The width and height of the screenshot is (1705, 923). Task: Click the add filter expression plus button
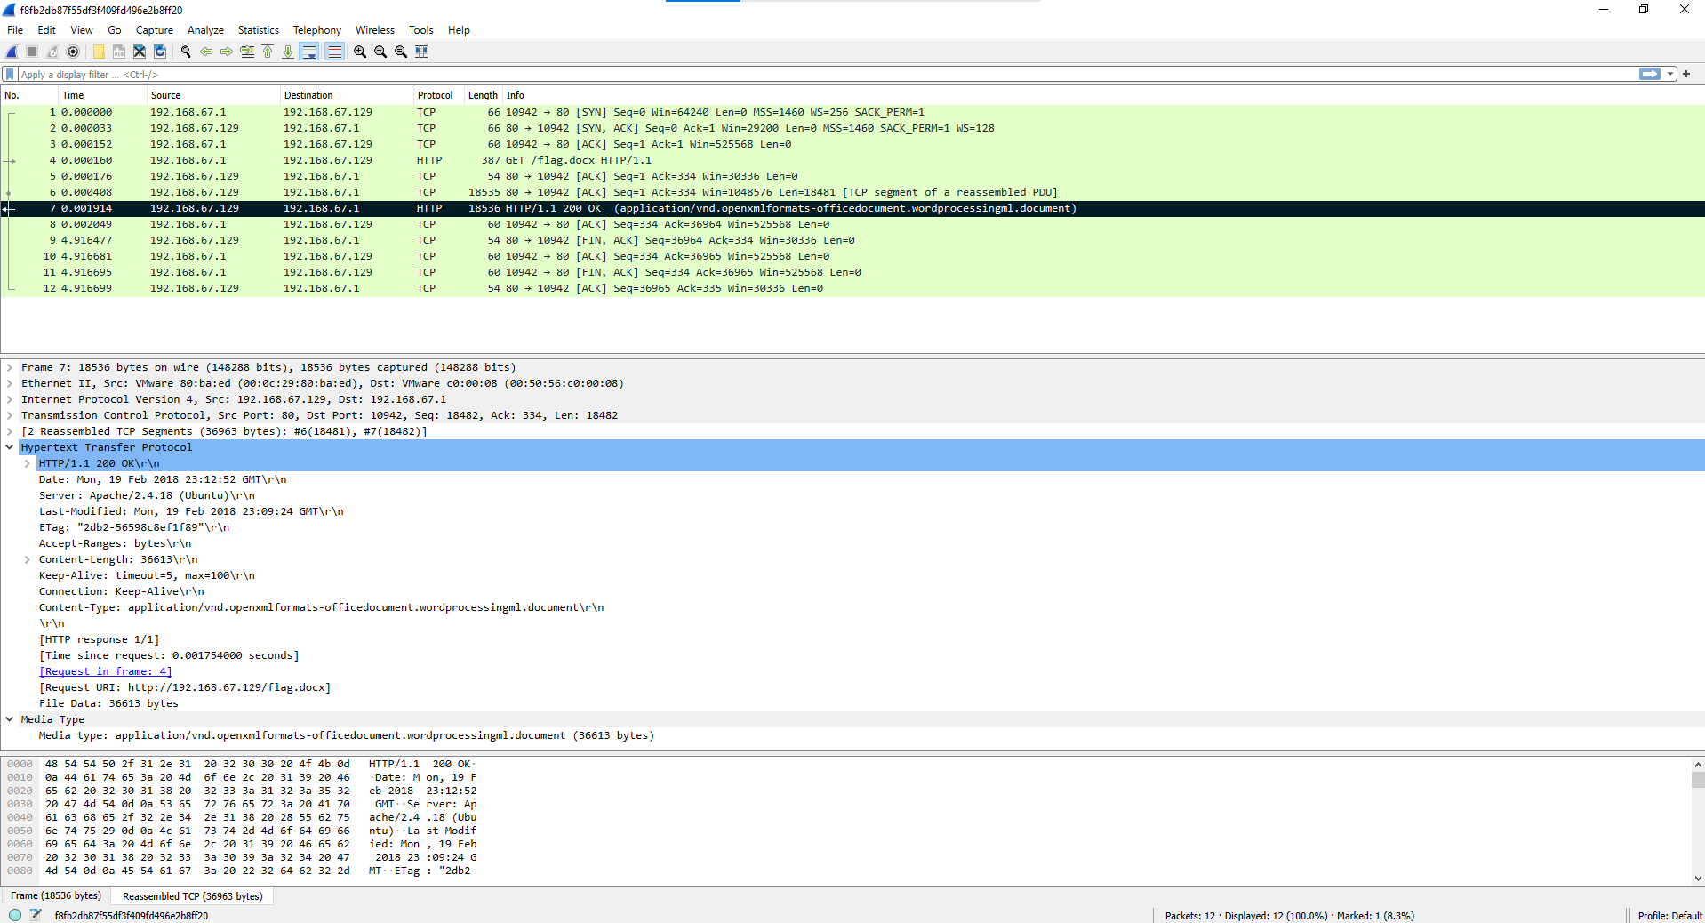click(1686, 75)
